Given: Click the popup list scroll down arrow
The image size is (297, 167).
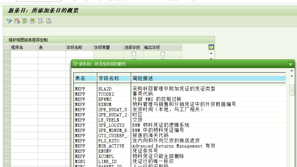Looking at the screenshot, I should 292,76.
